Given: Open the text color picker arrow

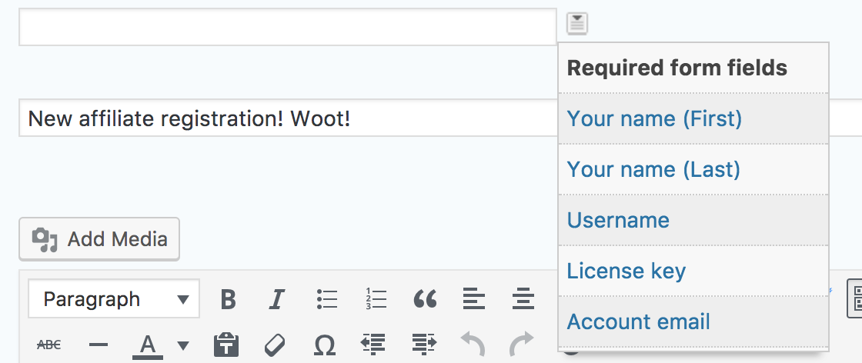Looking at the screenshot, I should click(183, 345).
